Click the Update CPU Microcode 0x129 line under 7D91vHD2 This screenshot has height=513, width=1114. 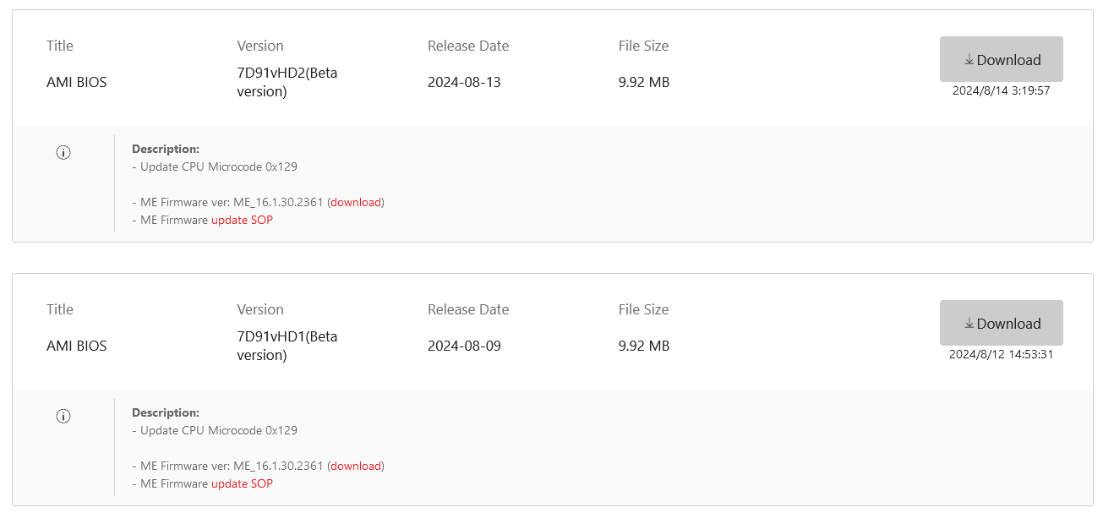215,166
